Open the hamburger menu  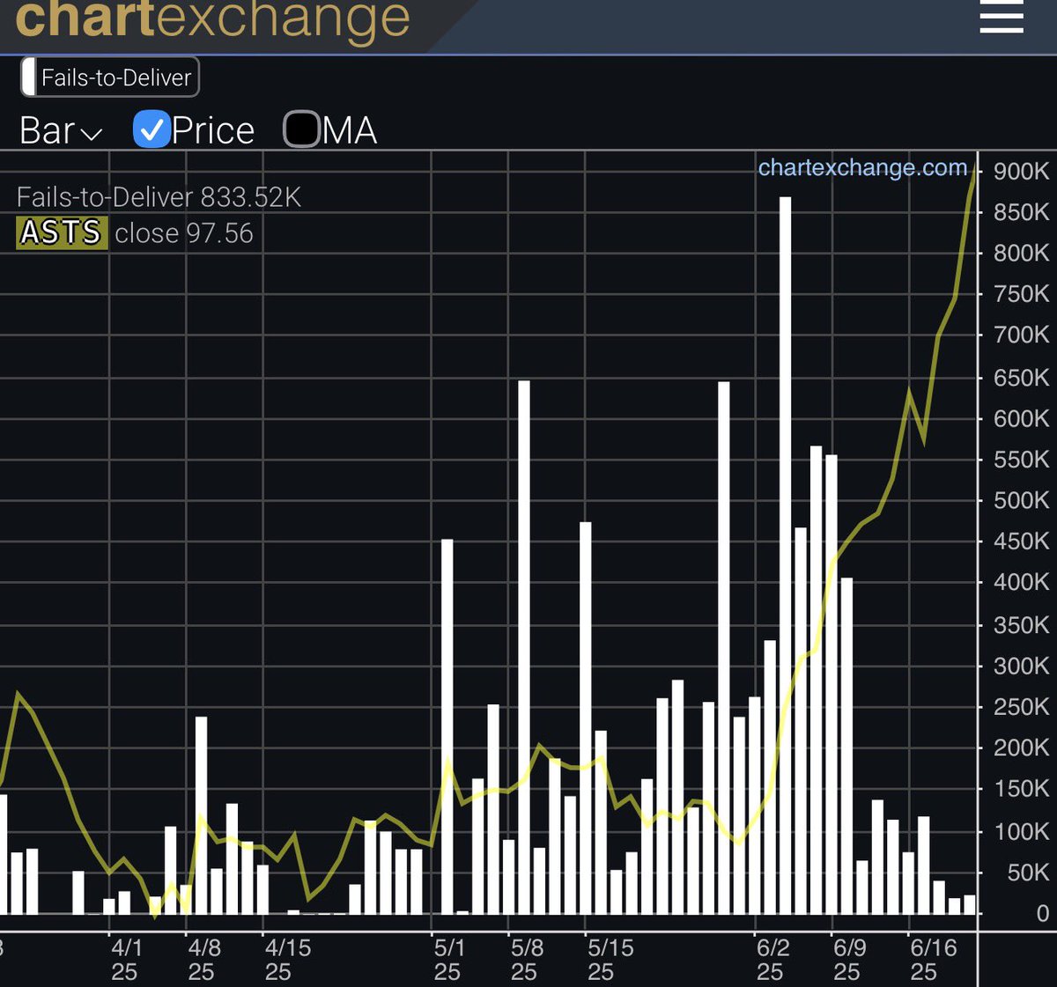coord(1002,16)
